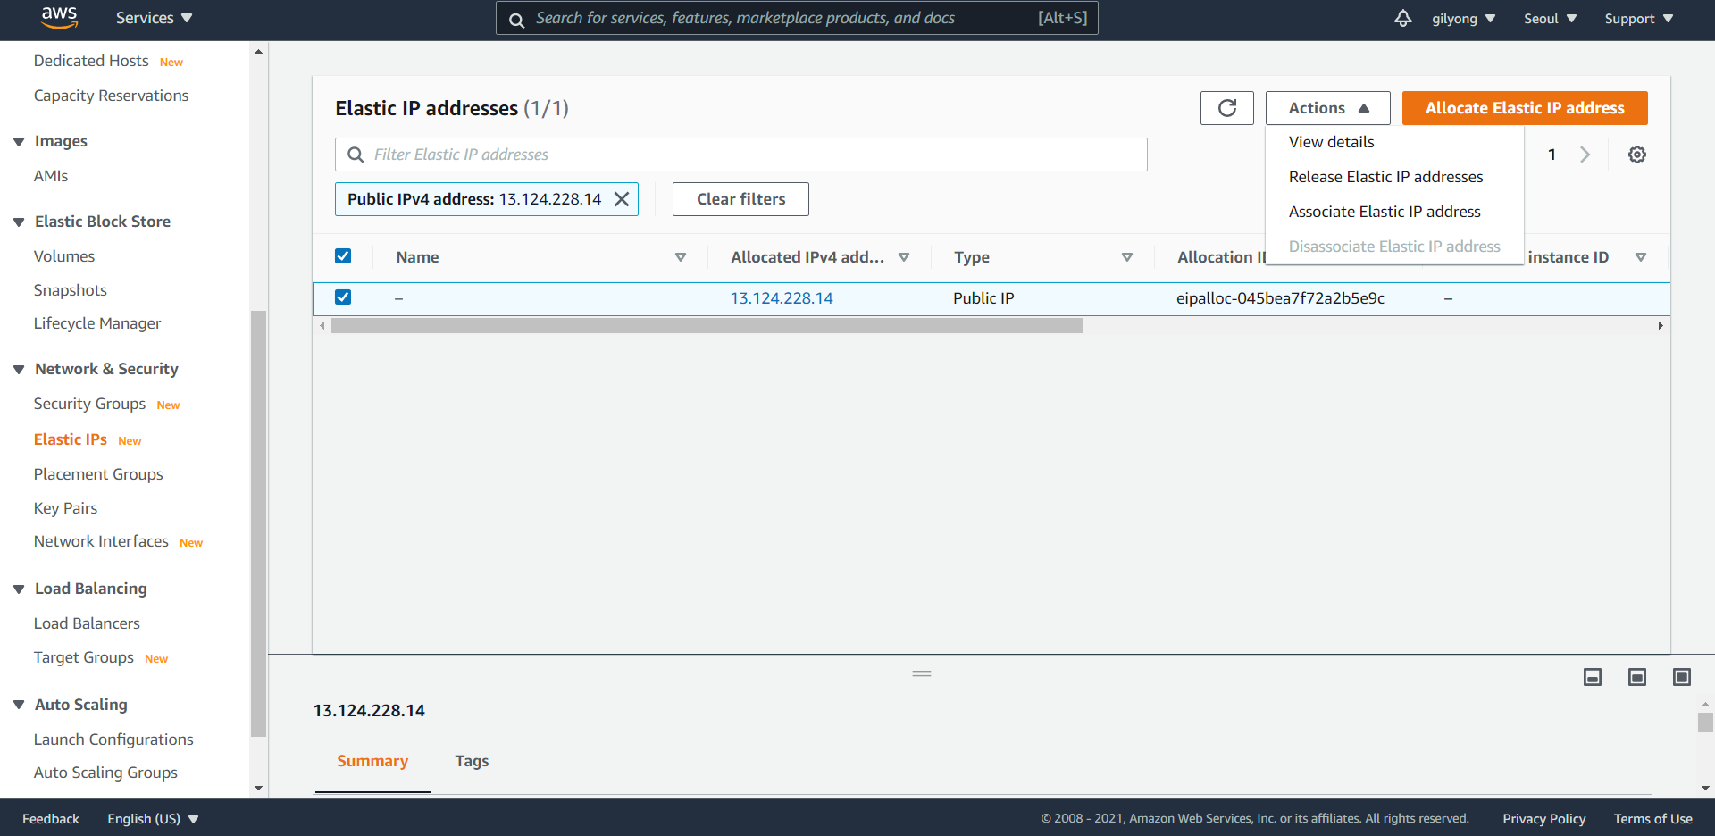Image resolution: width=1715 pixels, height=836 pixels.
Task: Open Launch Configurations in sidebar
Action: pos(113,740)
